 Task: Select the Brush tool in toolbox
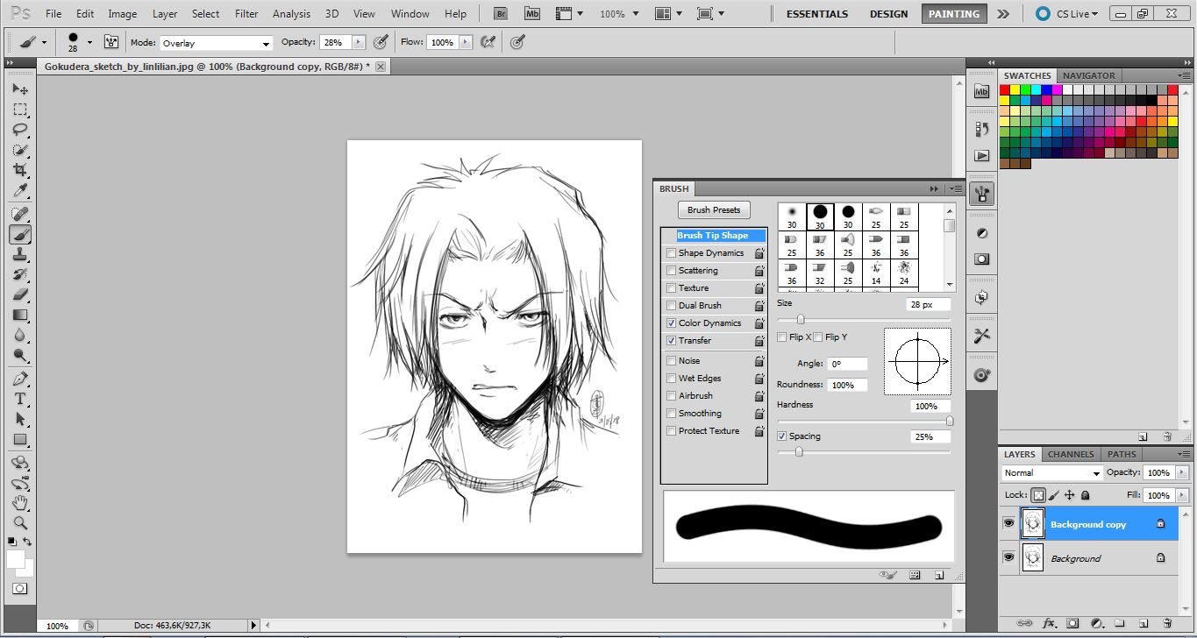point(20,234)
